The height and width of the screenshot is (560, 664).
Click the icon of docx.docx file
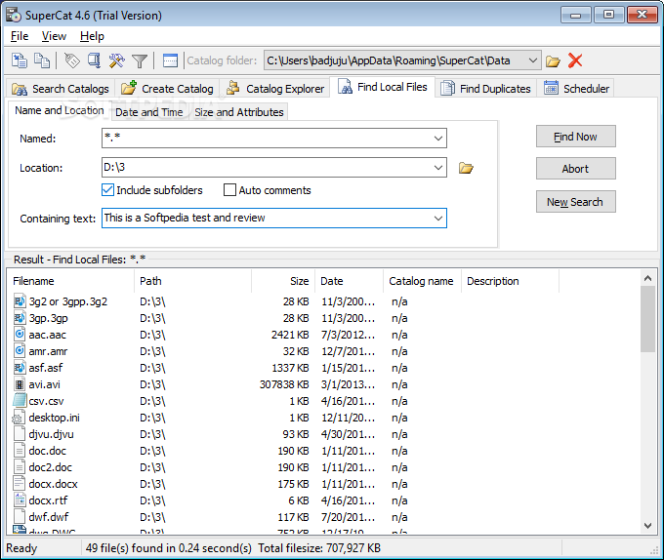click(x=20, y=484)
